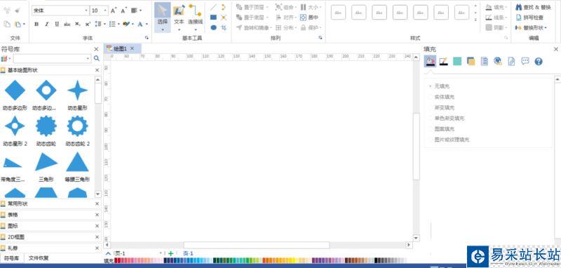Click the copy icon
This screenshot has width=561, height=268.
7,25
